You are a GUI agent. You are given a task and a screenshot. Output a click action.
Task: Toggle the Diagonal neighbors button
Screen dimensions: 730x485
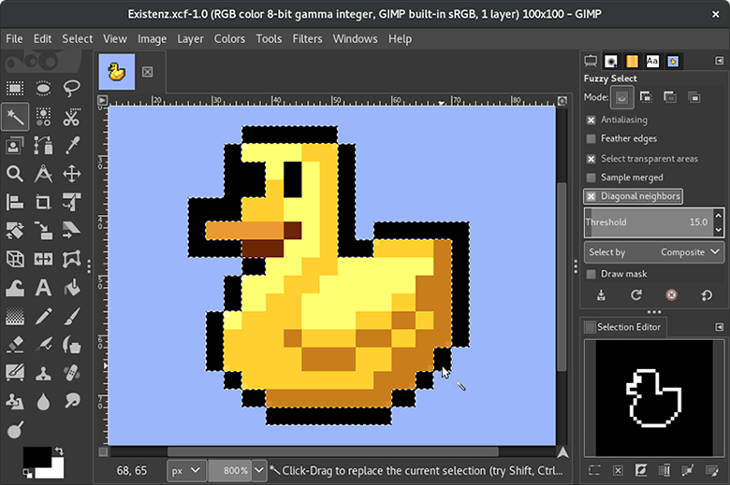pos(634,196)
